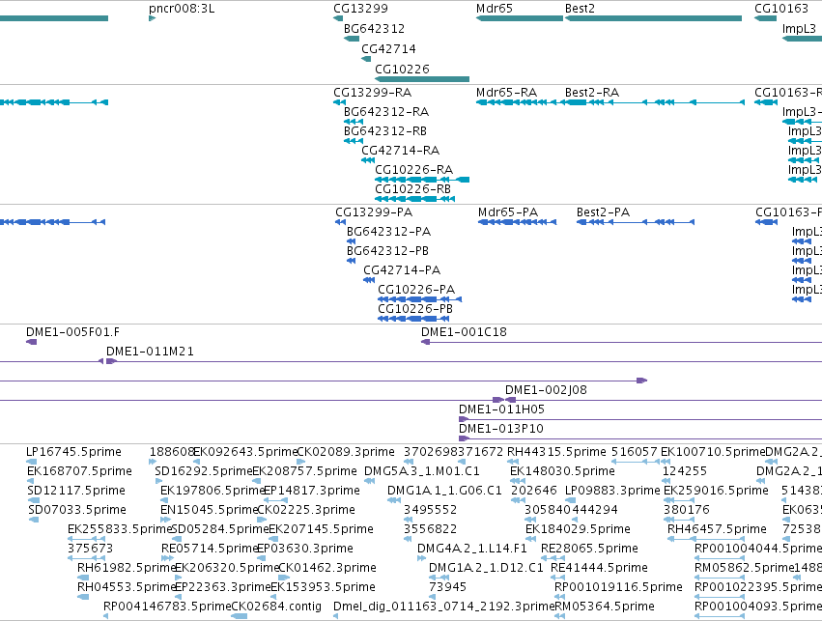Click the 3495552 EST feature
The height and width of the screenshot is (621, 822).
408,520
